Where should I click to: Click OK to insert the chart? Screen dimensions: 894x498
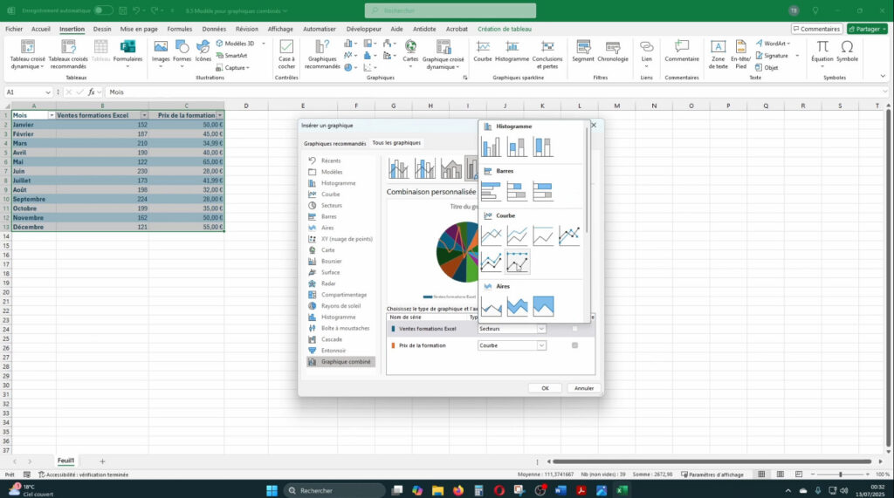[545, 388]
